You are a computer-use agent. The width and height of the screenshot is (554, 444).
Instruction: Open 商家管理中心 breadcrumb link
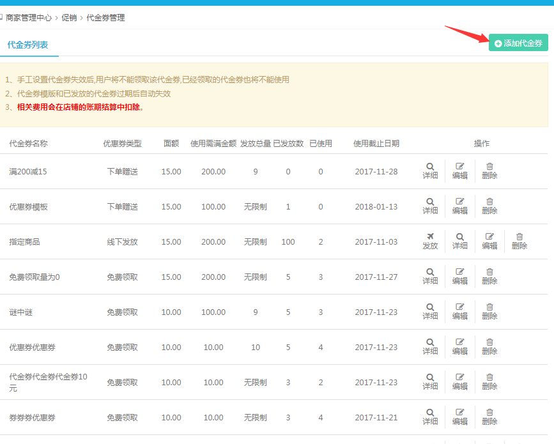click(29, 18)
